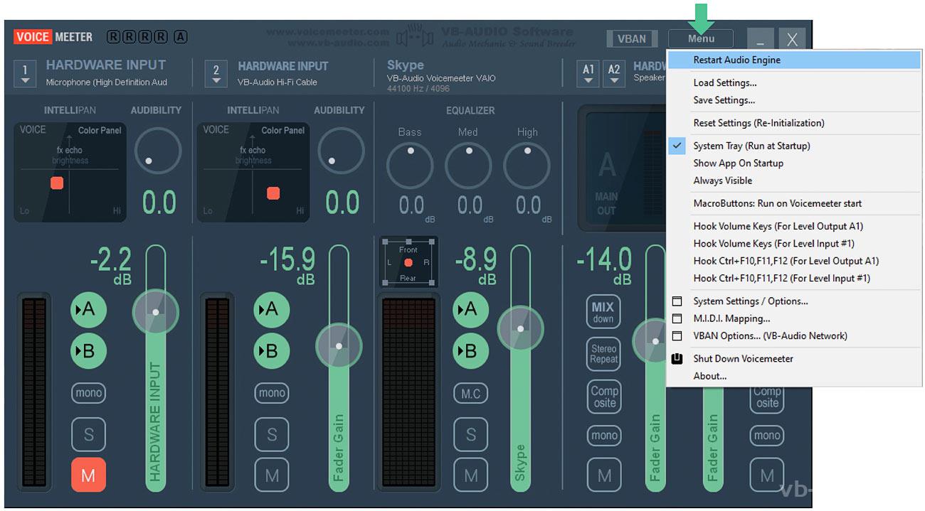
Task: Click the Shut Down Voicemeeter icon
Action: 677,359
